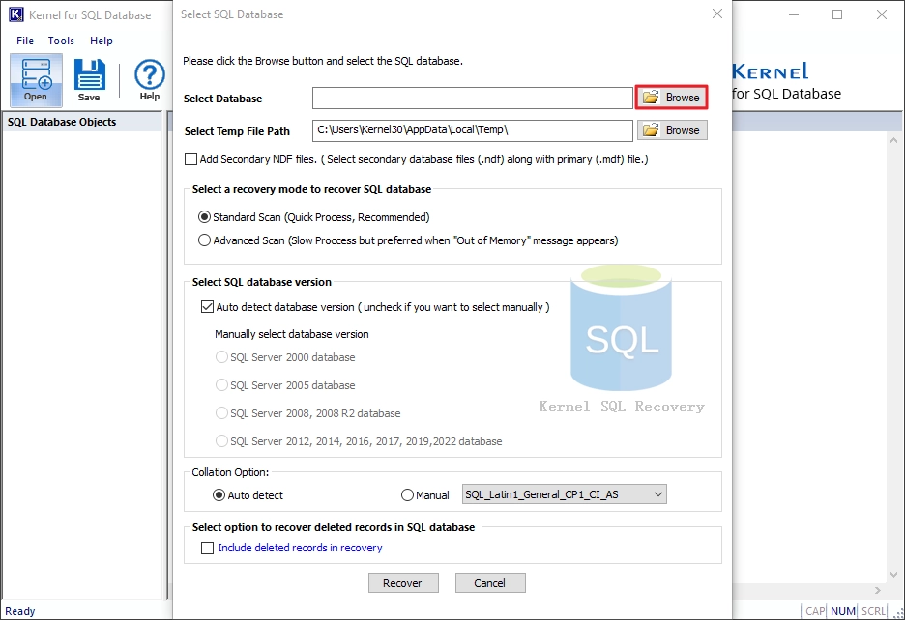The width and height of the screenshot is (905, 620).
Task: Check Include deleted records in recovery
Action: (x=207, y=548)
